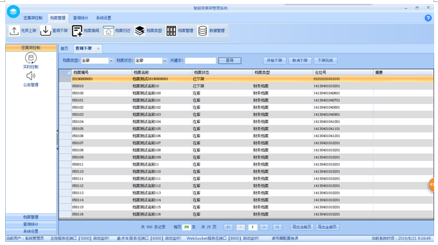Select row 档案测试名称113
Screen dimensions: 438x245
click(x=246, y=193)
